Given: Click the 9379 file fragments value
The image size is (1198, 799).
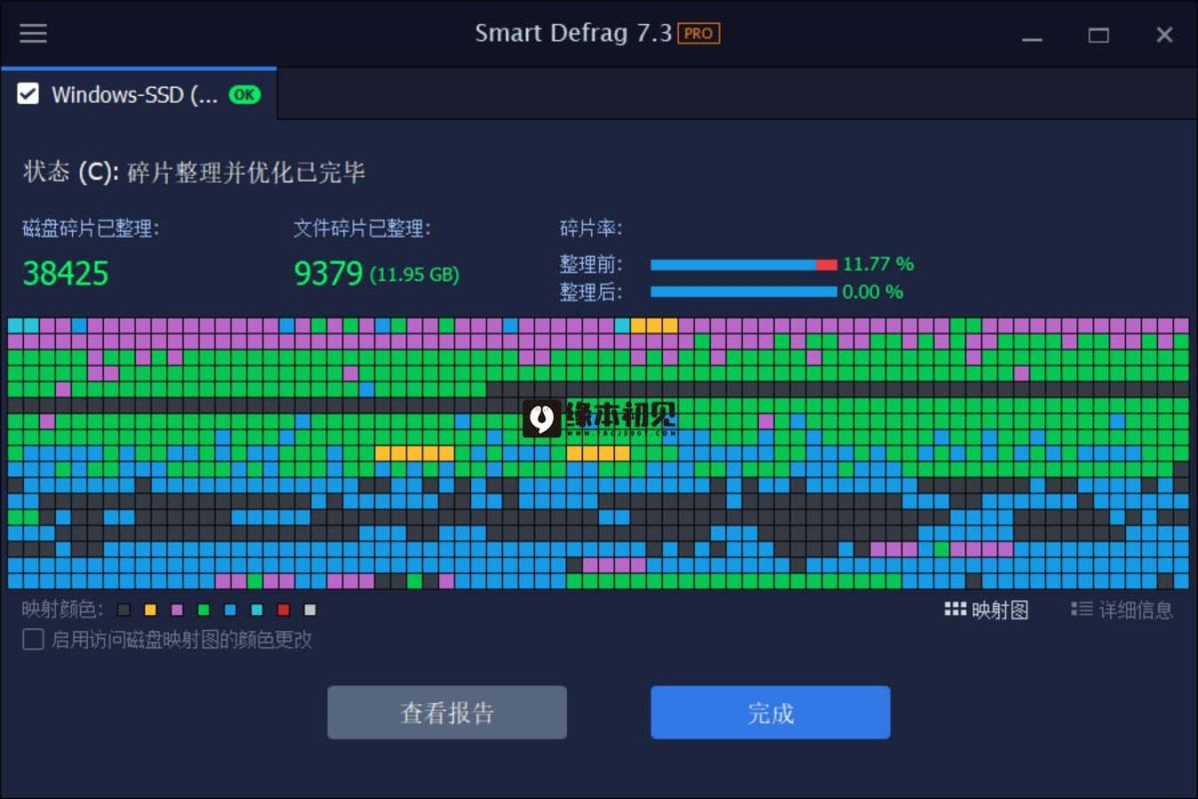Looking at the screenshot, I should (x=328, y=274).
